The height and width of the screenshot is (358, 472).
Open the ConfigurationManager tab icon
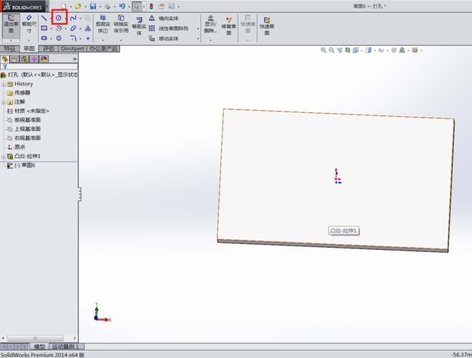point(25,59)
